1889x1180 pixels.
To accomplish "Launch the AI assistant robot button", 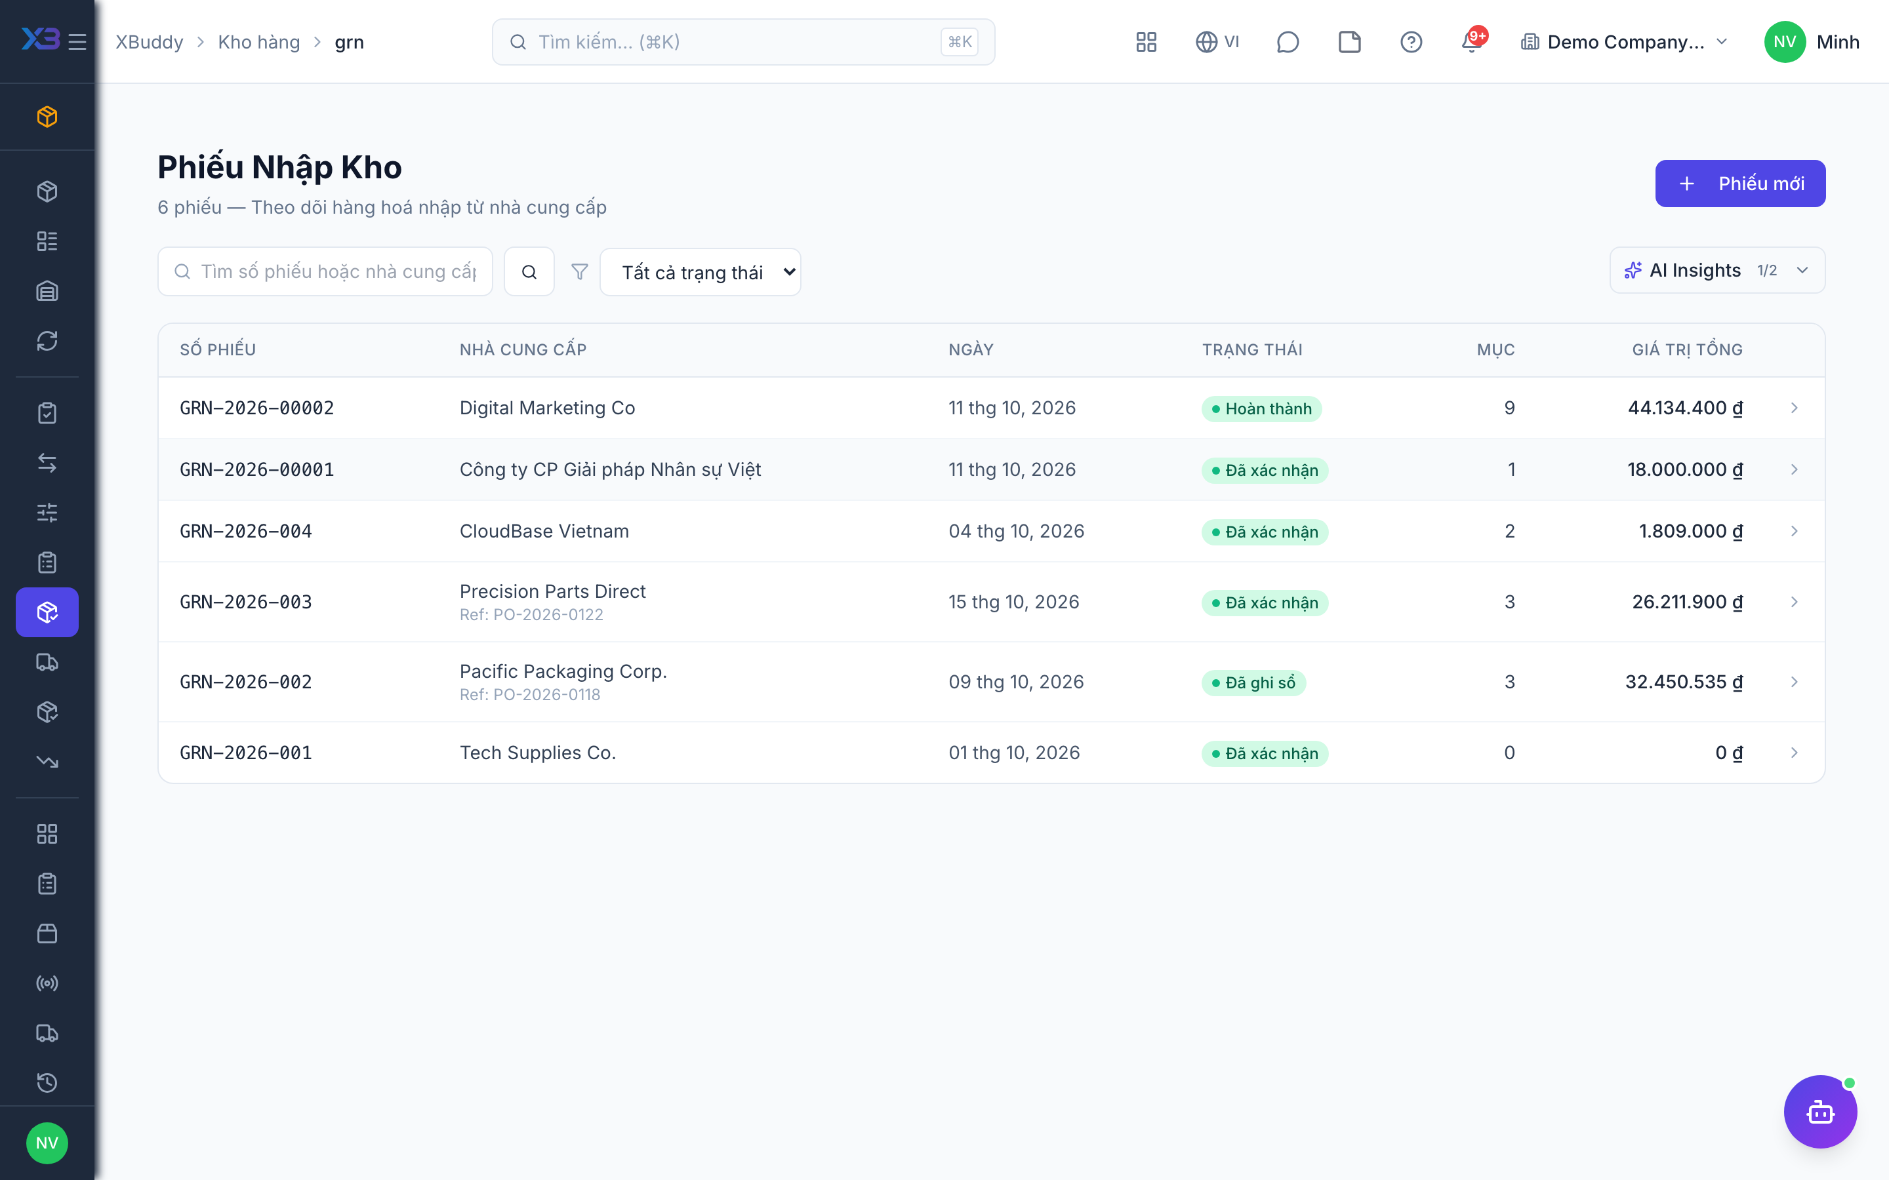I will point(1820,1112).
